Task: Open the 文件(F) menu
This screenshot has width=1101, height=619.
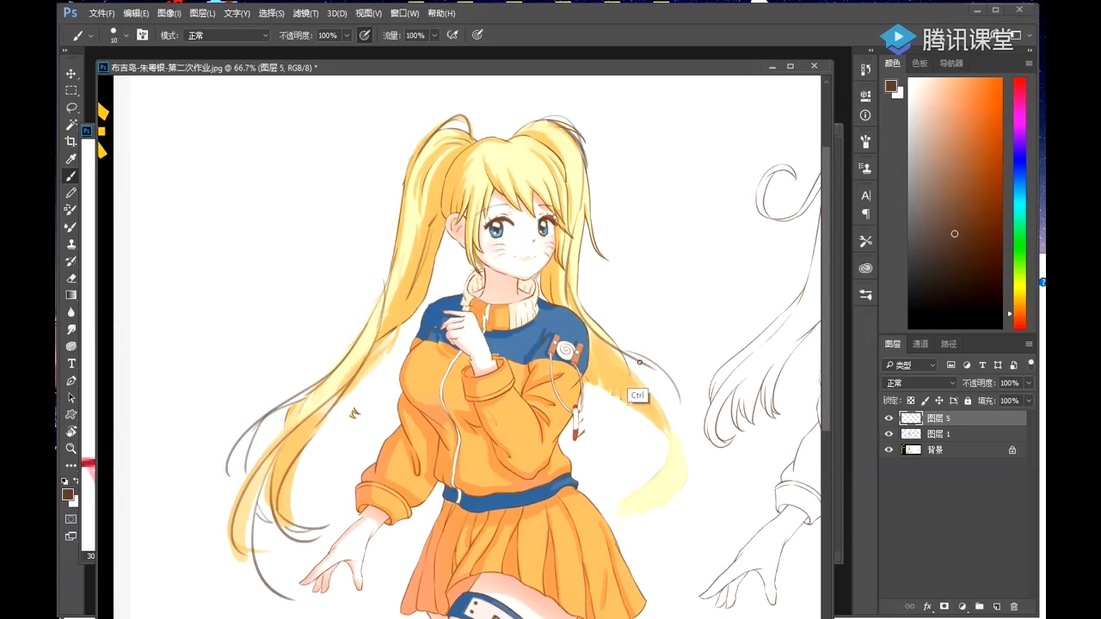Action: [101, 14]
